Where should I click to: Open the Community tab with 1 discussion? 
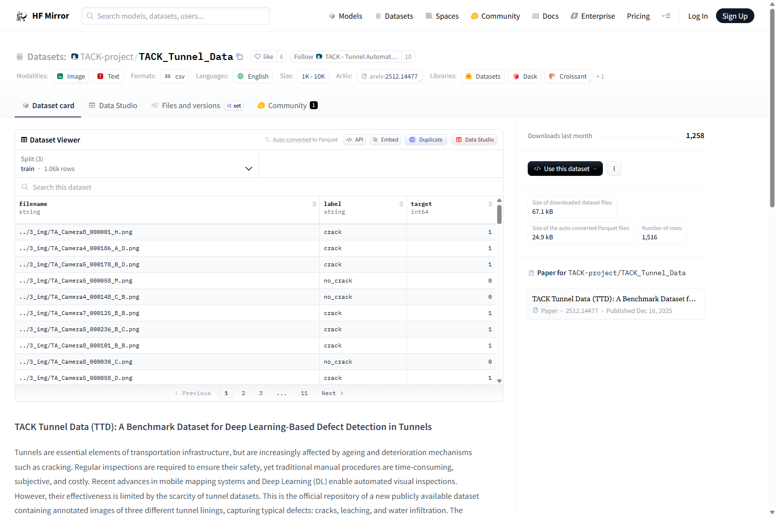tap(287, 106)
